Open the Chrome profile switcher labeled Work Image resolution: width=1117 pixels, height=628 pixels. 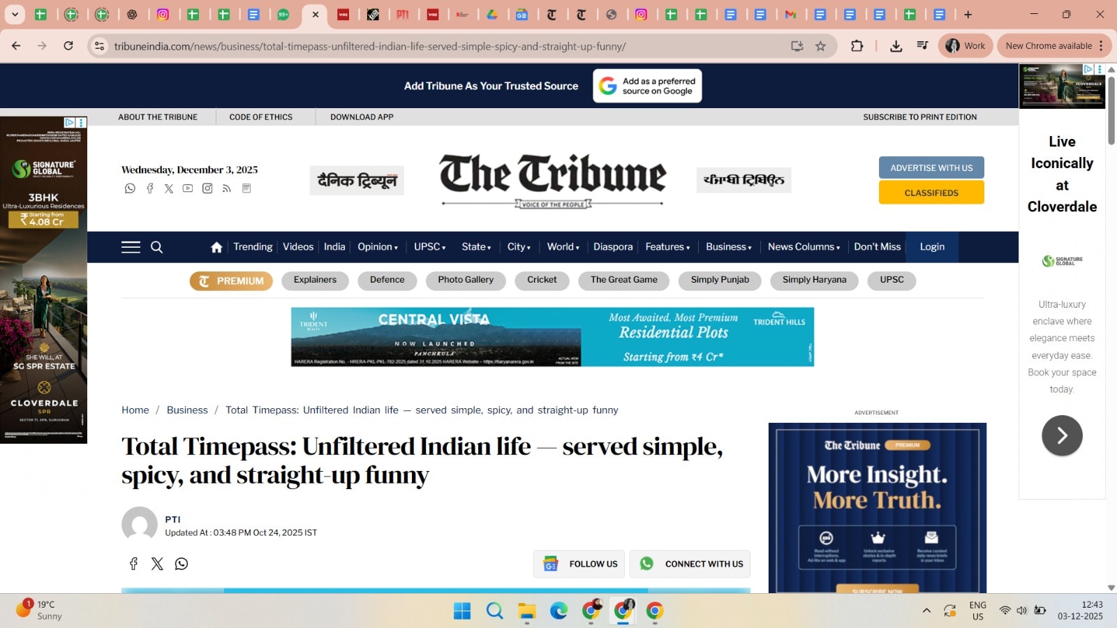(x=966, y=45)
